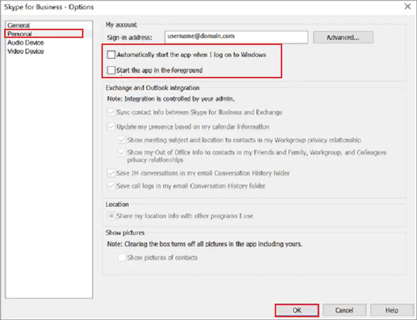Click the Sign-in address field

click(236, 37)
